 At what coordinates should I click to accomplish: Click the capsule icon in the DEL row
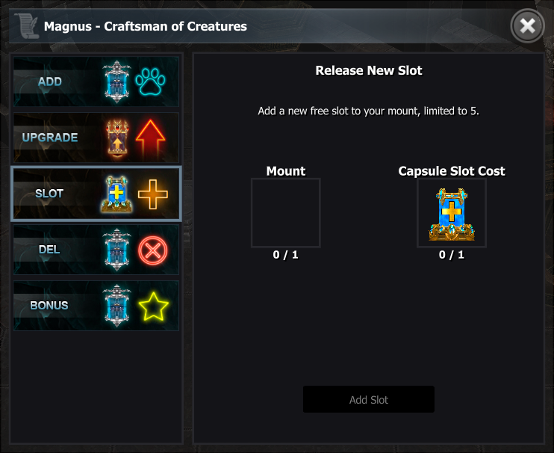tap(117, 250)
